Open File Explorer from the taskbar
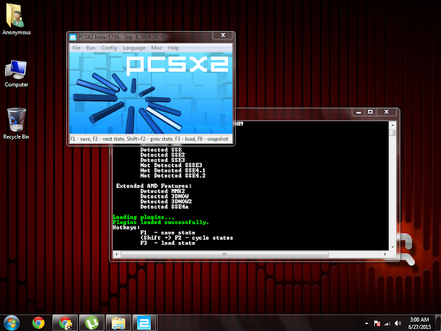 (119, 323)
